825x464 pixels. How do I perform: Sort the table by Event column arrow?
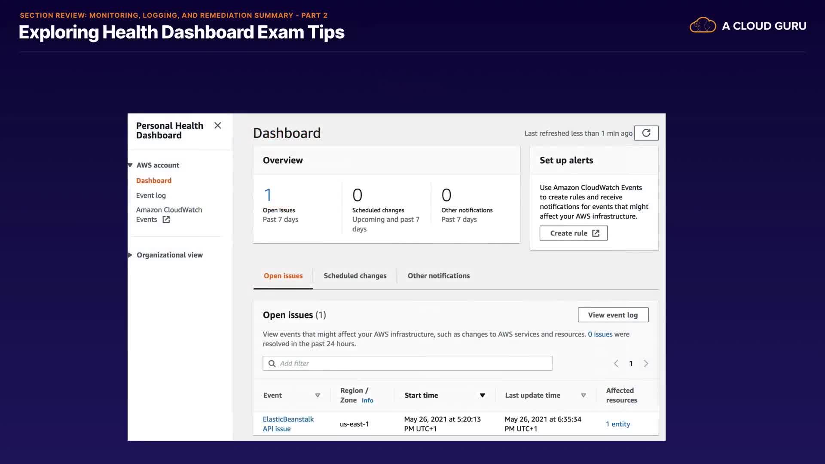[x=318, y=395]
